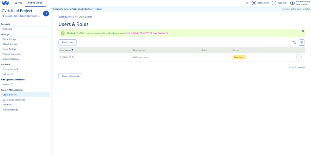Image resolution: width=311 pixels, height=155 pixels.
Task: Click Show role matrix button
Action: [70, 76]
